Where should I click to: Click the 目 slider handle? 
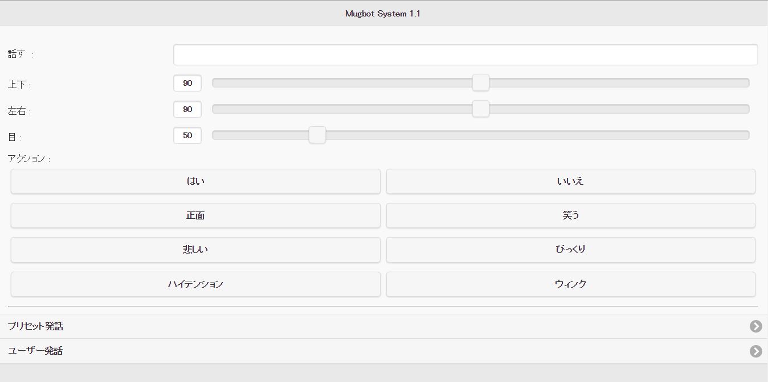pyautogui.click(x=317, y=135)
